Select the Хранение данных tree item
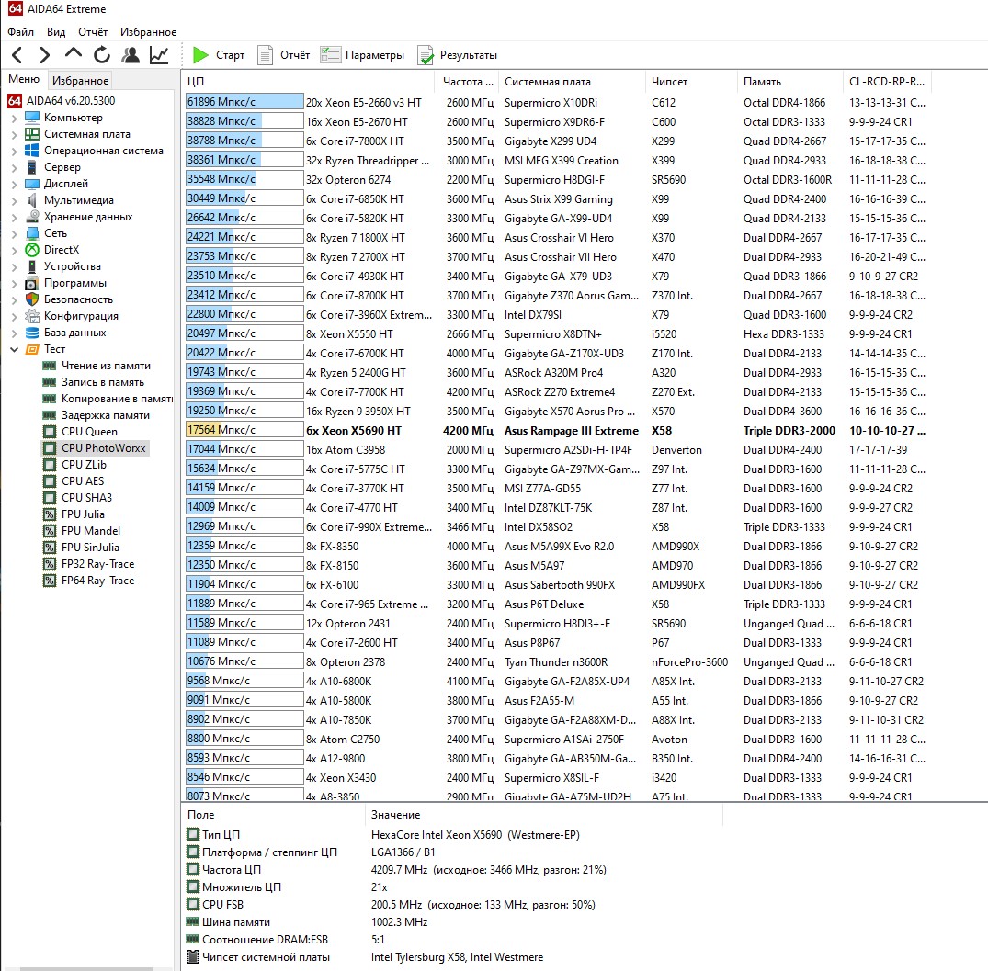The height and width of the screenshot is (971, 988). pyautogui.click(x=88, y=217)
